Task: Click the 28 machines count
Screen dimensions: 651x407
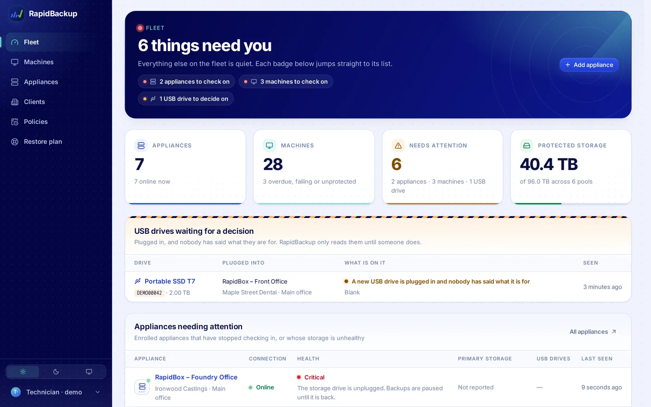Action: (273, 164)
